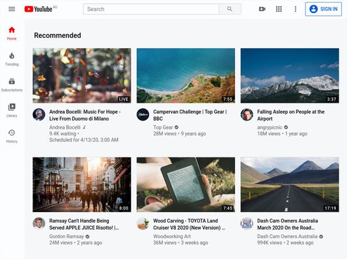Click the Gordon Ramsay channel avatar

pyautogui.click(x=39, y=223)
